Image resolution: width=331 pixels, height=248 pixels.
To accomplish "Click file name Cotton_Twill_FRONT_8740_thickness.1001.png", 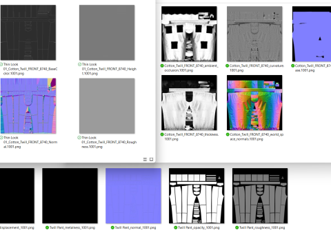I will (192, 136).
